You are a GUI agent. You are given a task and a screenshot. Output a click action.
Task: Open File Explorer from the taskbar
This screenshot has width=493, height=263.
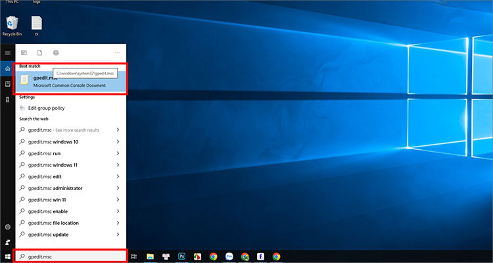tap(151, 256)
